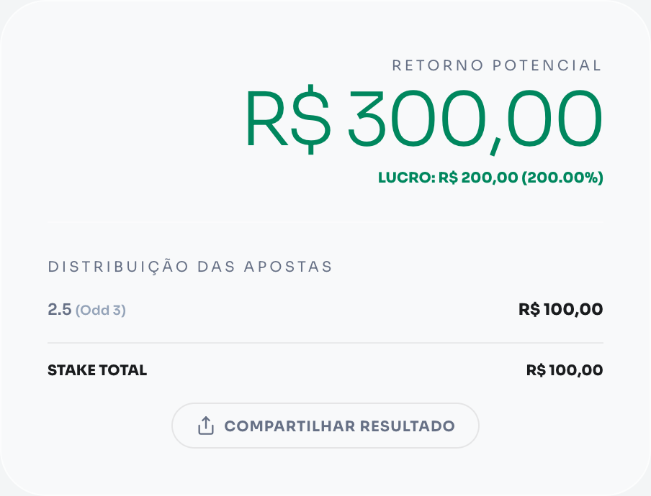Click the COMPARTILHAR RESULTADO button text

point(338,425)
